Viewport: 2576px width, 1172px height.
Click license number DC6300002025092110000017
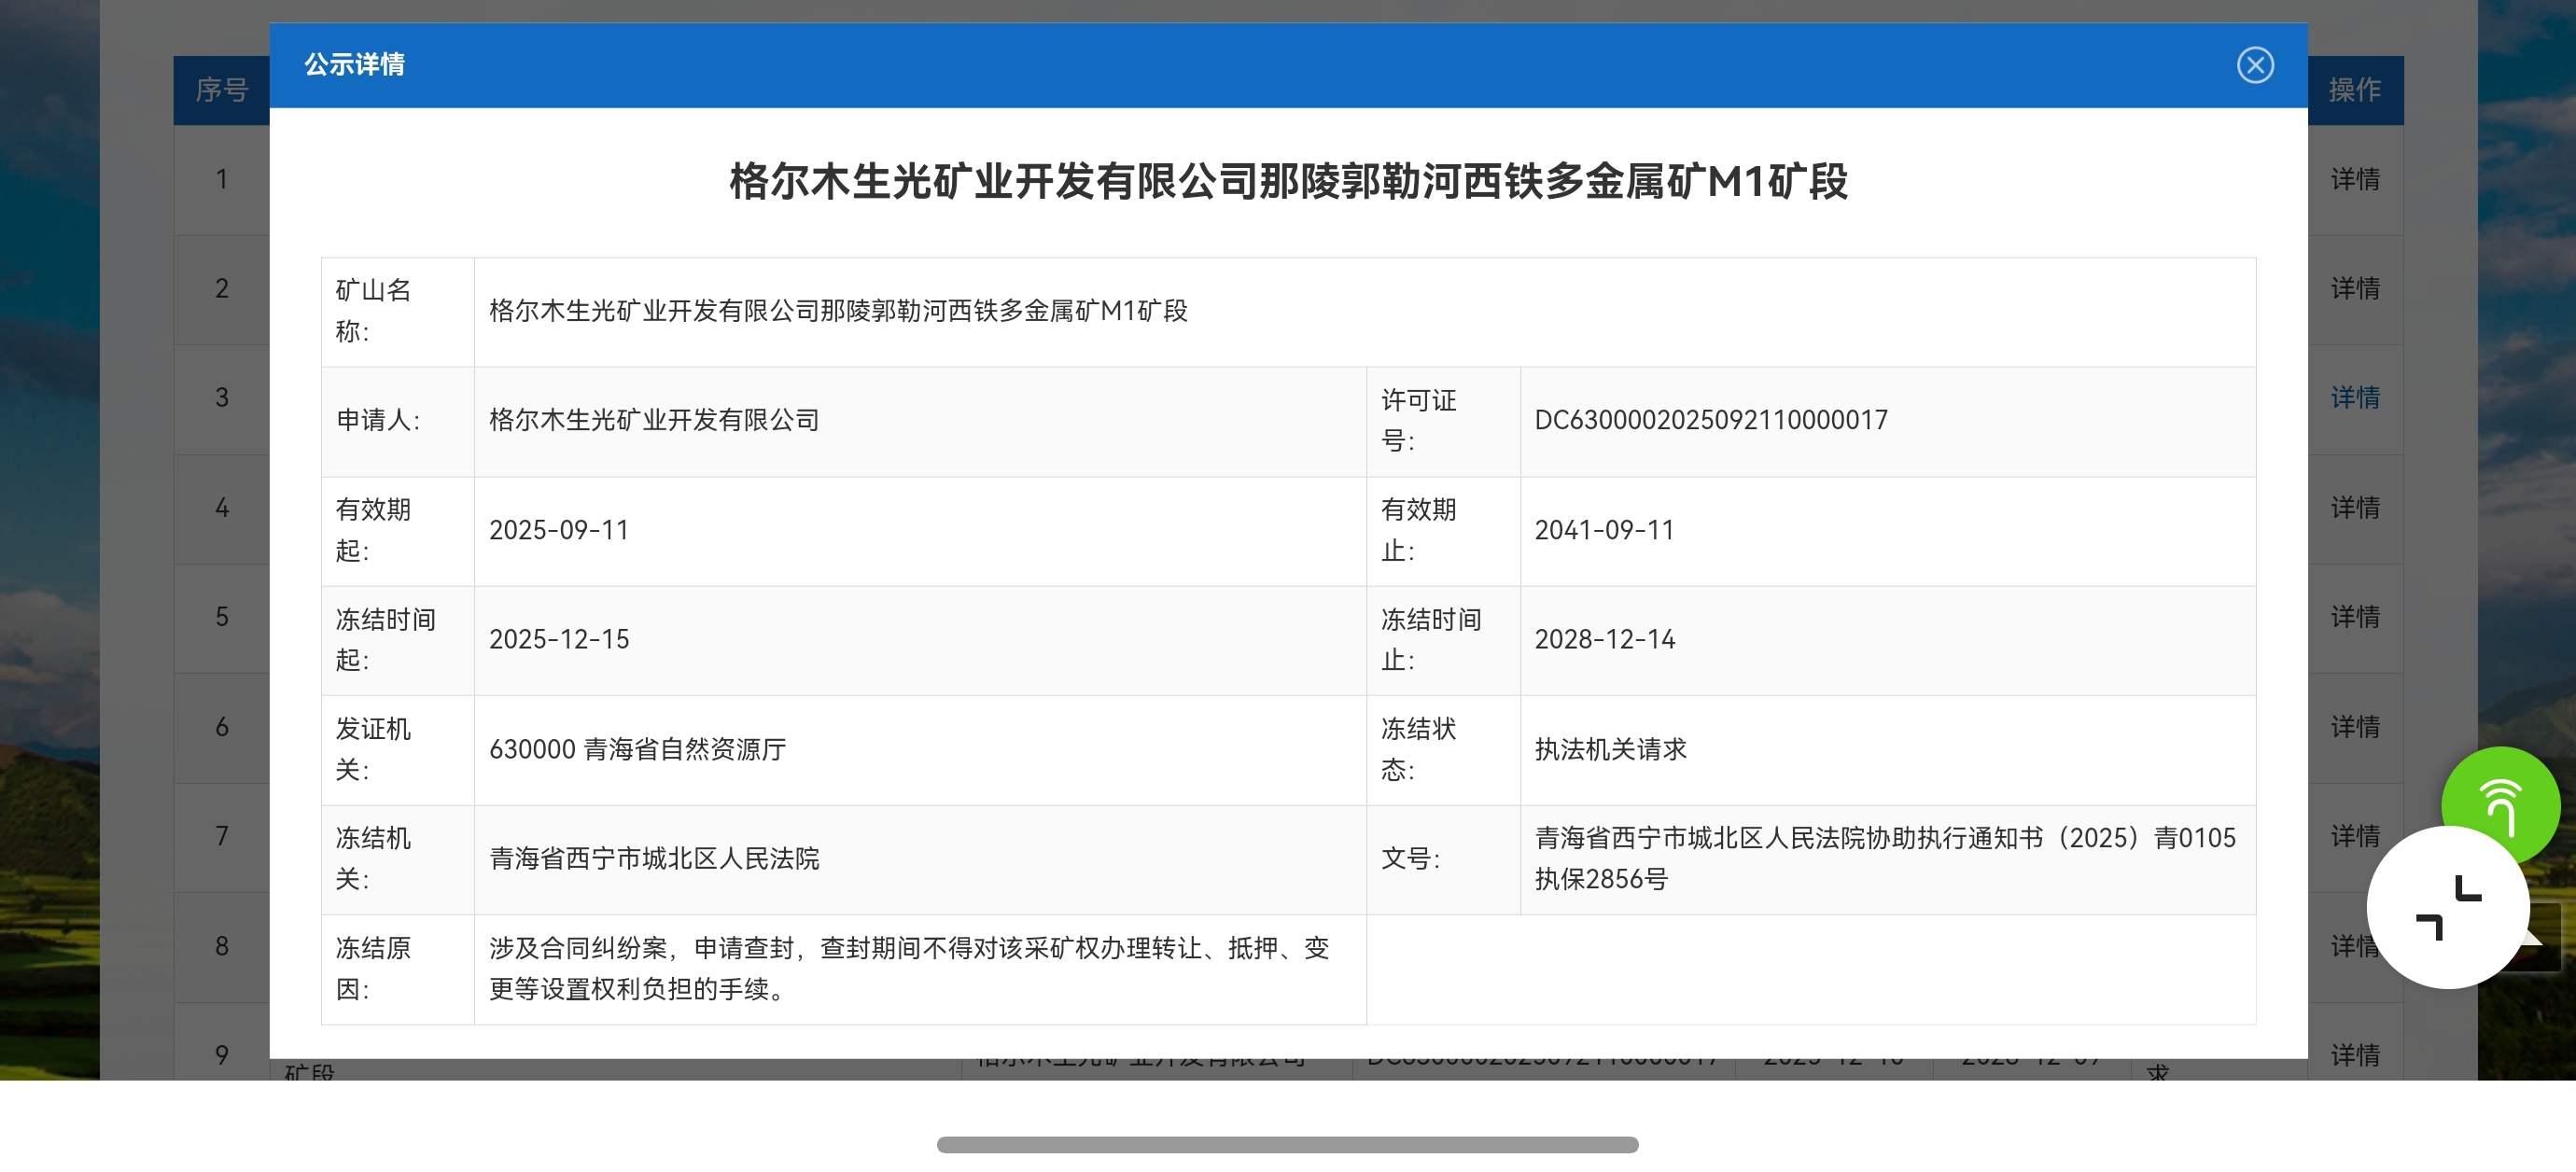pos(1710,420)
